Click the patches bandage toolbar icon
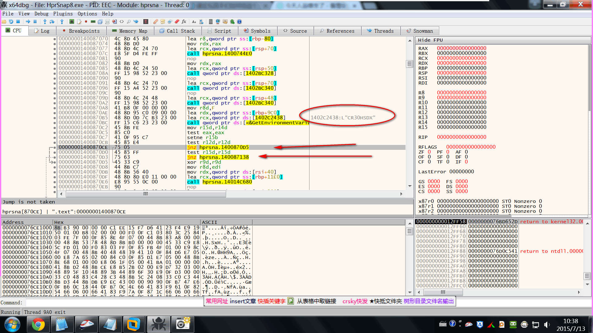The width and height of the screenshot is (593, 333). 156,22
